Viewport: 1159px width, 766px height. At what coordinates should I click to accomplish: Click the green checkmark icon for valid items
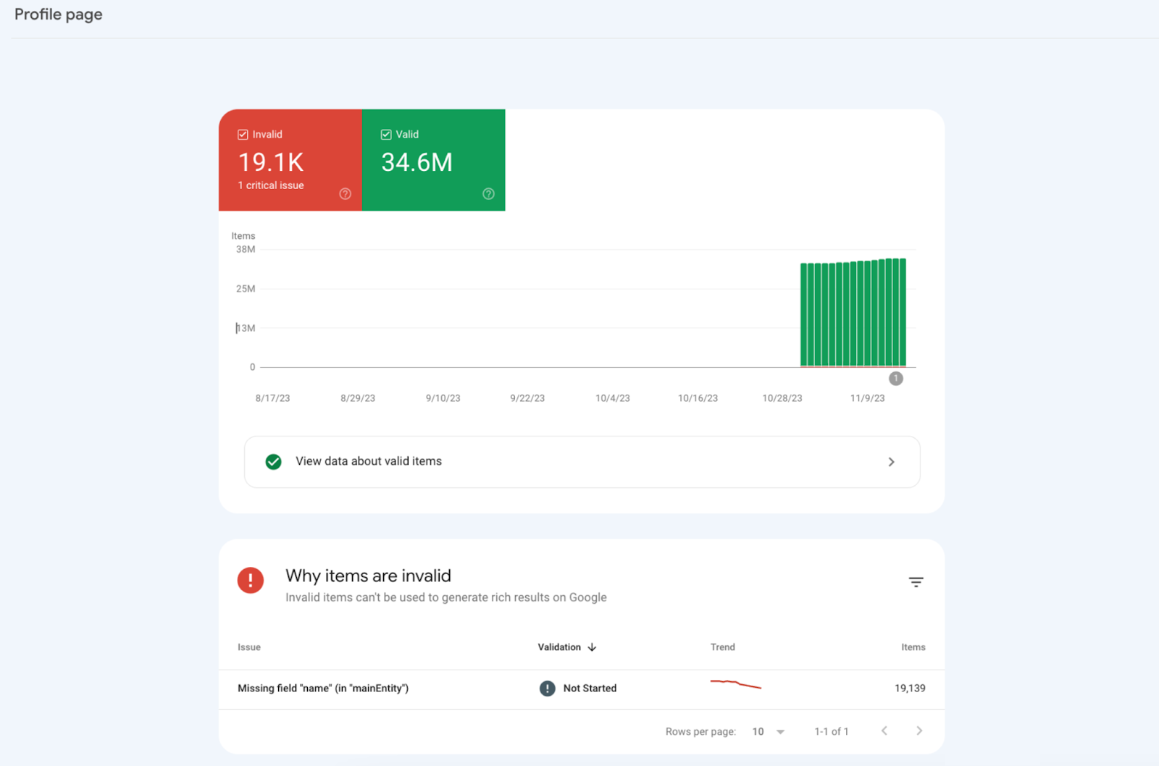coord(273,461)
